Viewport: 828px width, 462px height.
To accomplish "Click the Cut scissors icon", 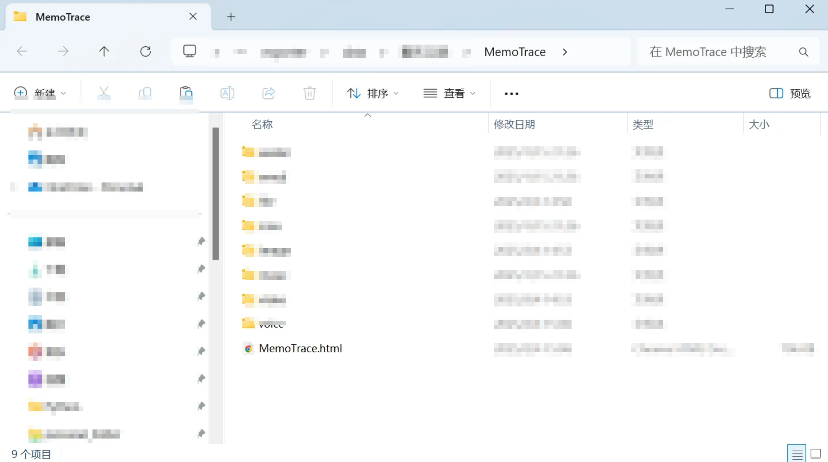I will pos(104,93).
